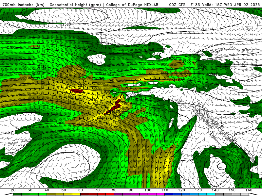262x196 pixels.
Task: Click the 2580 height contour label
Action: 67,24
